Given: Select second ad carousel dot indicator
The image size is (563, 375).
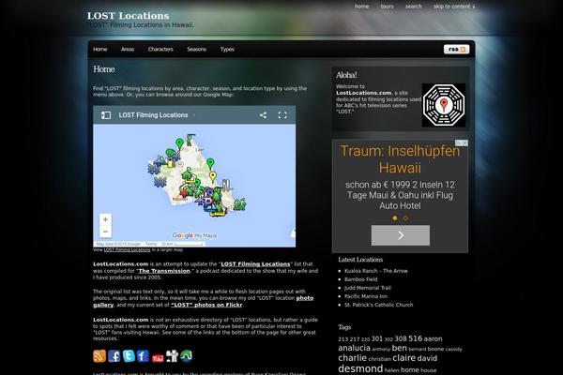Looking at the screenshot, I should tap(405, 217).
